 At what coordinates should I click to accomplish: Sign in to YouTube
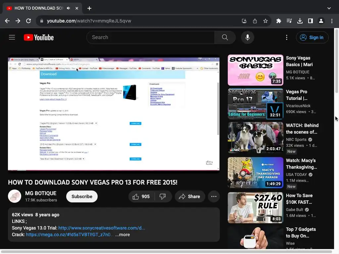point(312,37)
